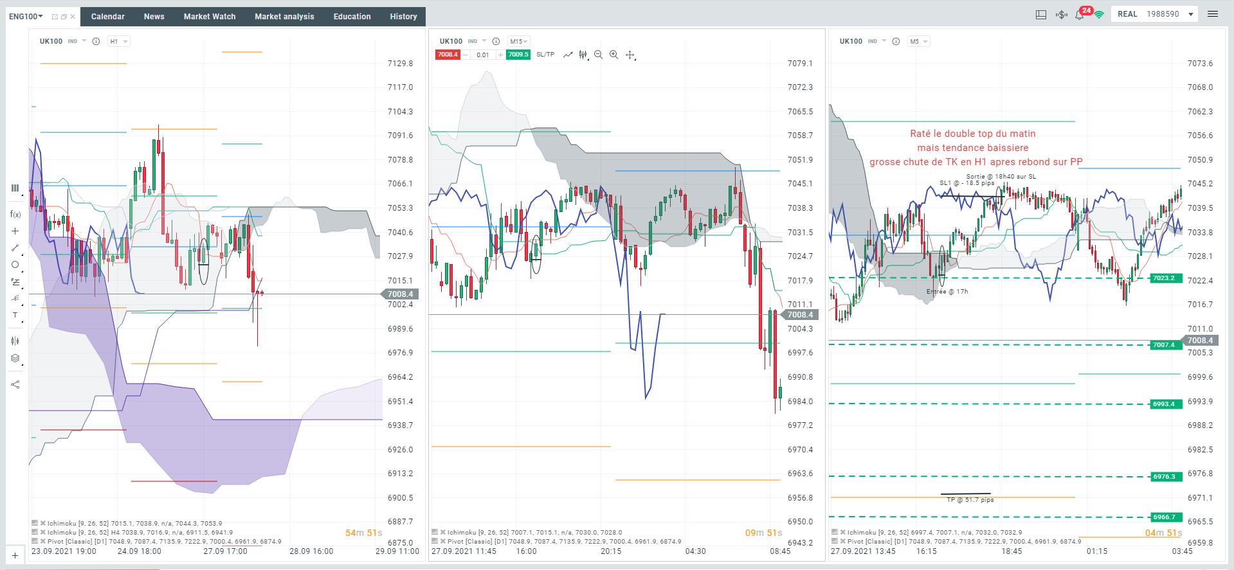Click the red 7008.4 sell button
Viewport: 1234px width, 570px height.
coord(448,55)
